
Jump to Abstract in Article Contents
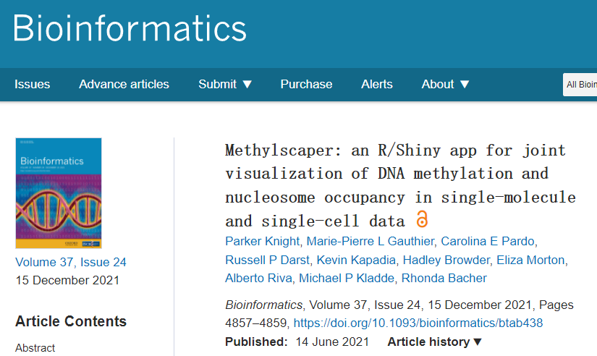click(x=35, y=347)
